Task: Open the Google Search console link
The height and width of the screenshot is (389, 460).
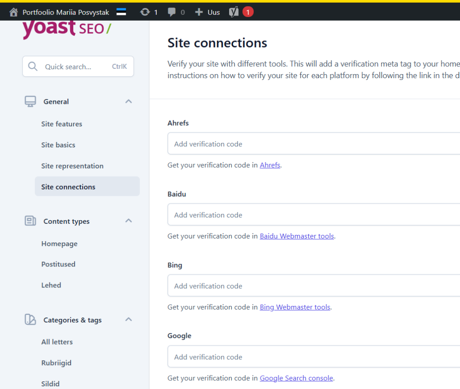Action: 296,378
